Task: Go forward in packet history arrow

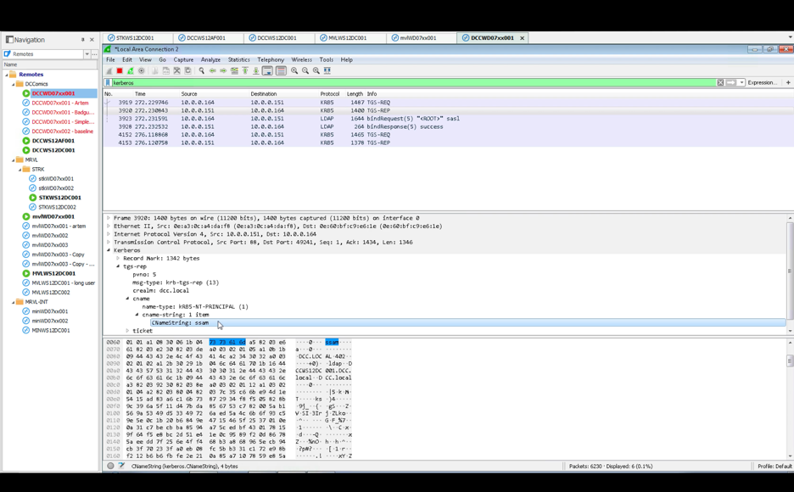Action: (223, 71)
